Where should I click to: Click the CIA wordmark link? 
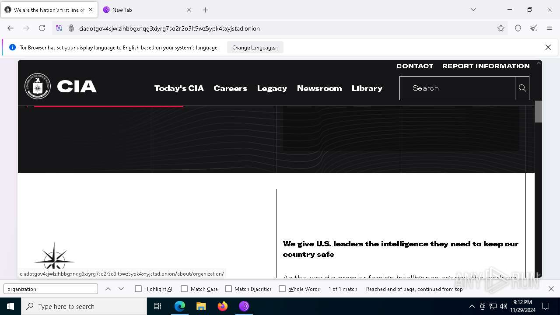click(77, 87)
